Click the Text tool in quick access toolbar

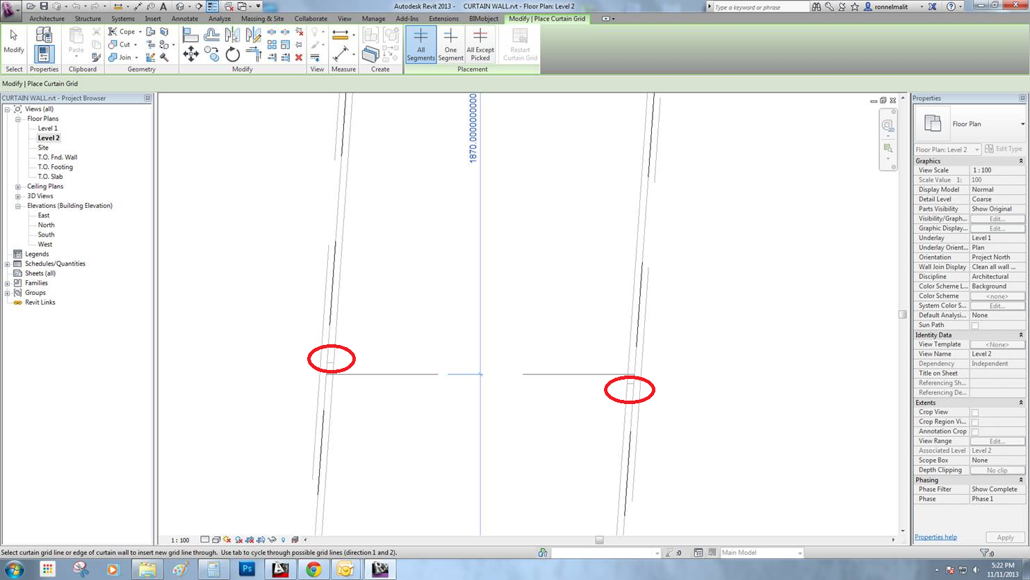tap(163, 6)
